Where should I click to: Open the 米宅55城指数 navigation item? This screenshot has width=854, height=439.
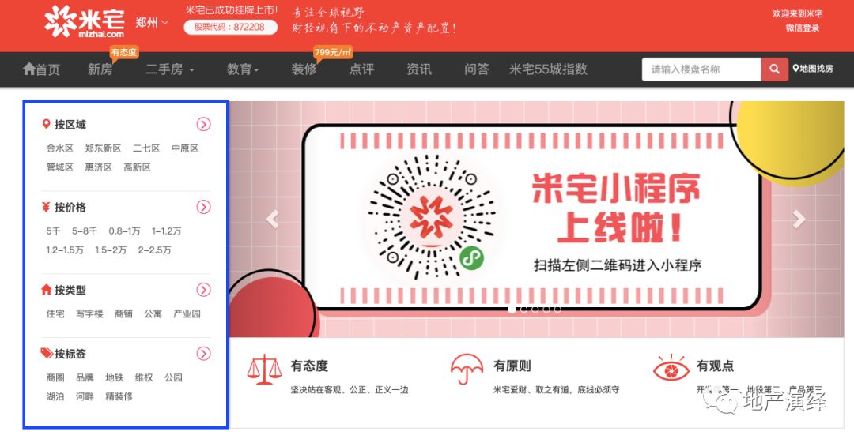pos(548,69)
